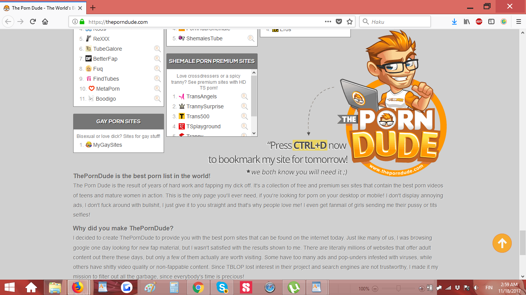Click the Haku search field
This screenshot has width=526, height=295.
[x=395, y=22]
